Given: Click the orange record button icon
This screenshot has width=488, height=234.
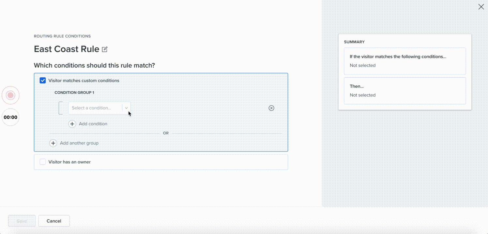Looking at the screenshot, I should (10, 95).
